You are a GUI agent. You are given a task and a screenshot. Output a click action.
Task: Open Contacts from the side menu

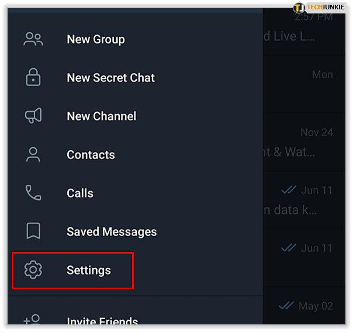point(91,155)
